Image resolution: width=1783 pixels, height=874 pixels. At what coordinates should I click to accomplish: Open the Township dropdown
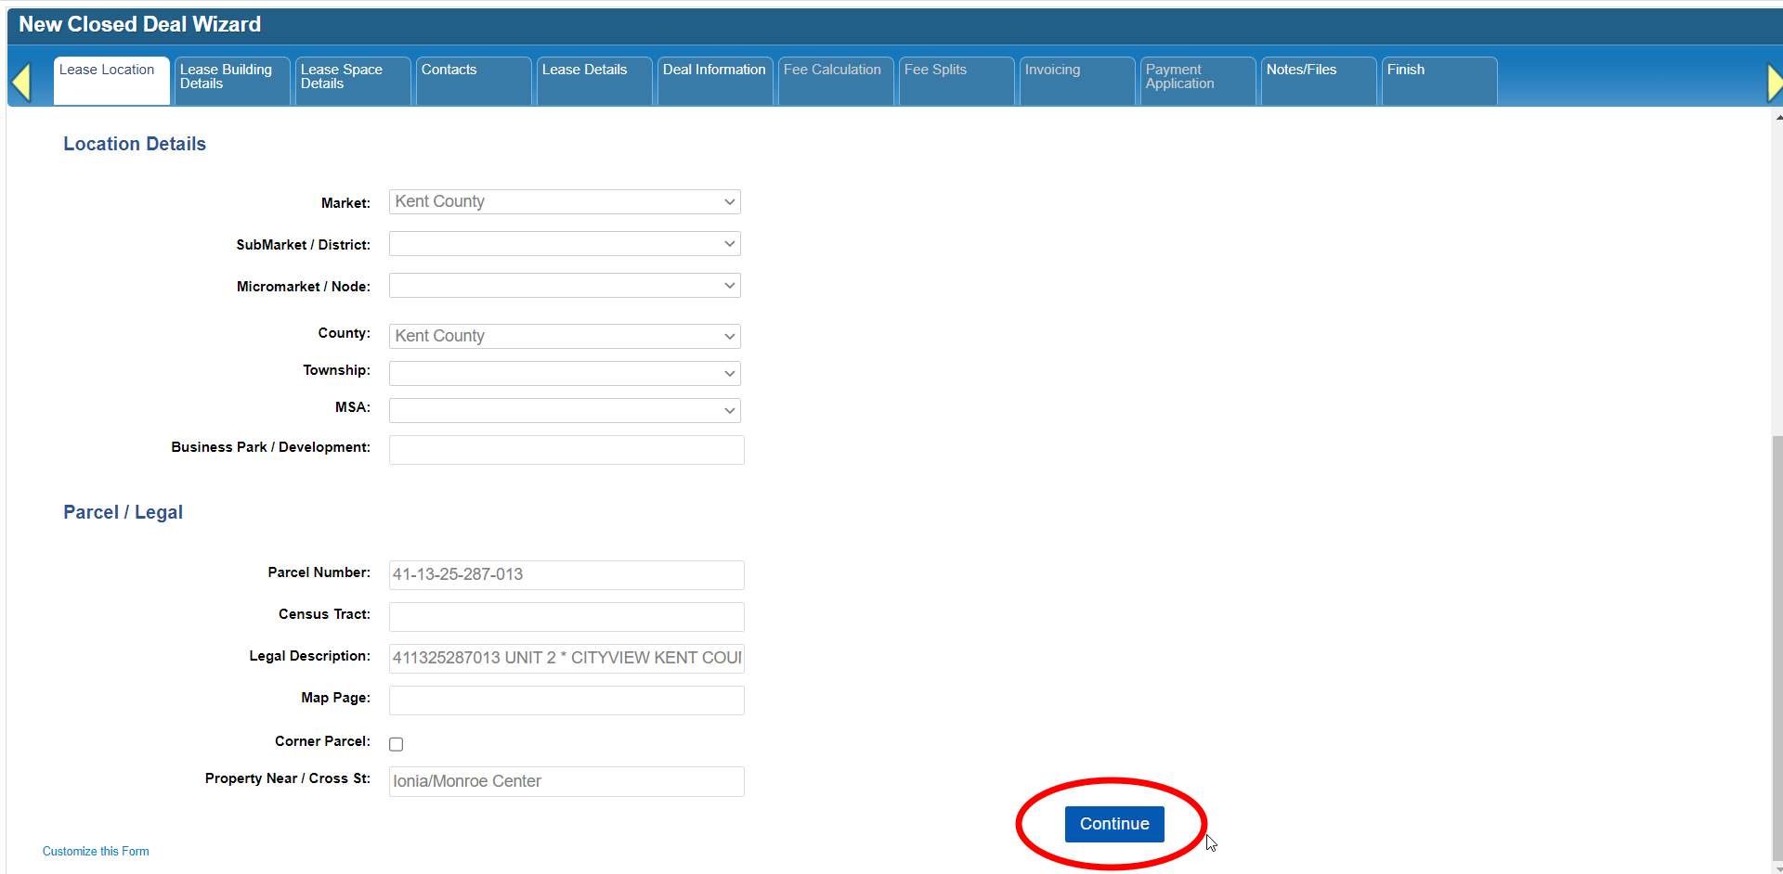click(x=564, y=373)
